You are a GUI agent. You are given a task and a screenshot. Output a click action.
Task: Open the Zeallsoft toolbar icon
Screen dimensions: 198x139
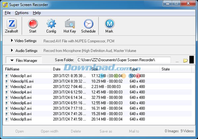pos(12,24)
